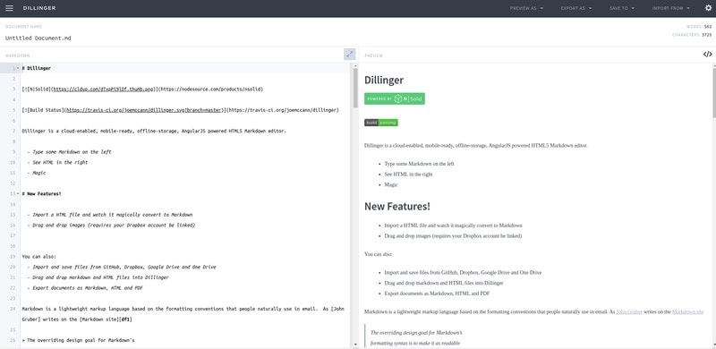This screenshot has width=716, height=349.
Task: Open the Save To menu
Action: click(622, 8)
